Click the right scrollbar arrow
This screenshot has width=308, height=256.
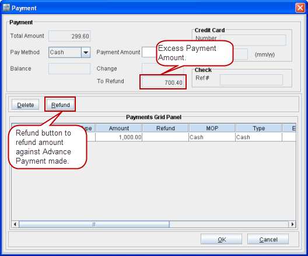(292, 224)
